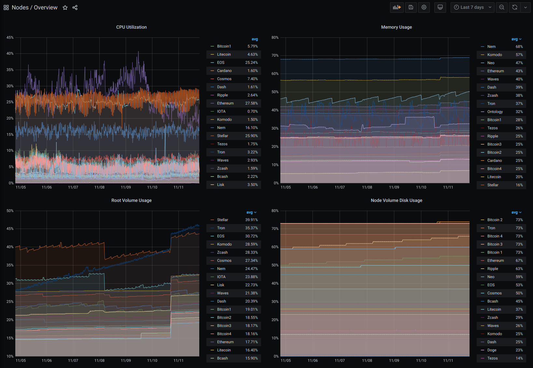Open the CPU Utilization panel title menu
The width and height of the screenshot is (533, 368).
pyautogui.click(x=131, y=27)
